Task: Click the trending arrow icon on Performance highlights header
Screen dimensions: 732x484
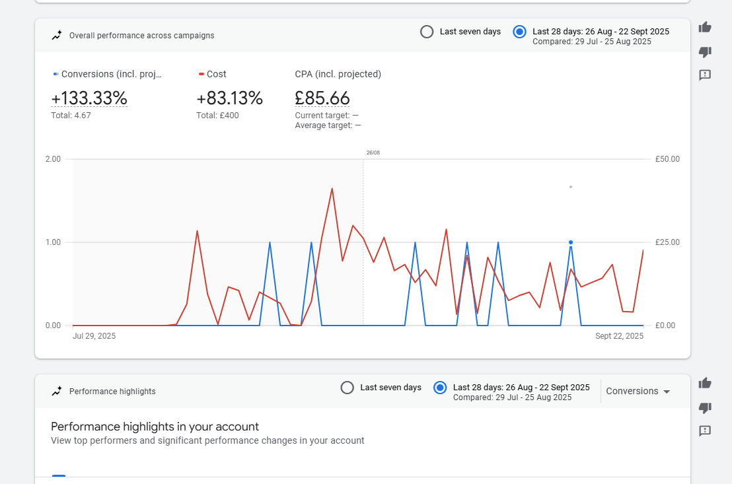Action: [x=57, y=391]
